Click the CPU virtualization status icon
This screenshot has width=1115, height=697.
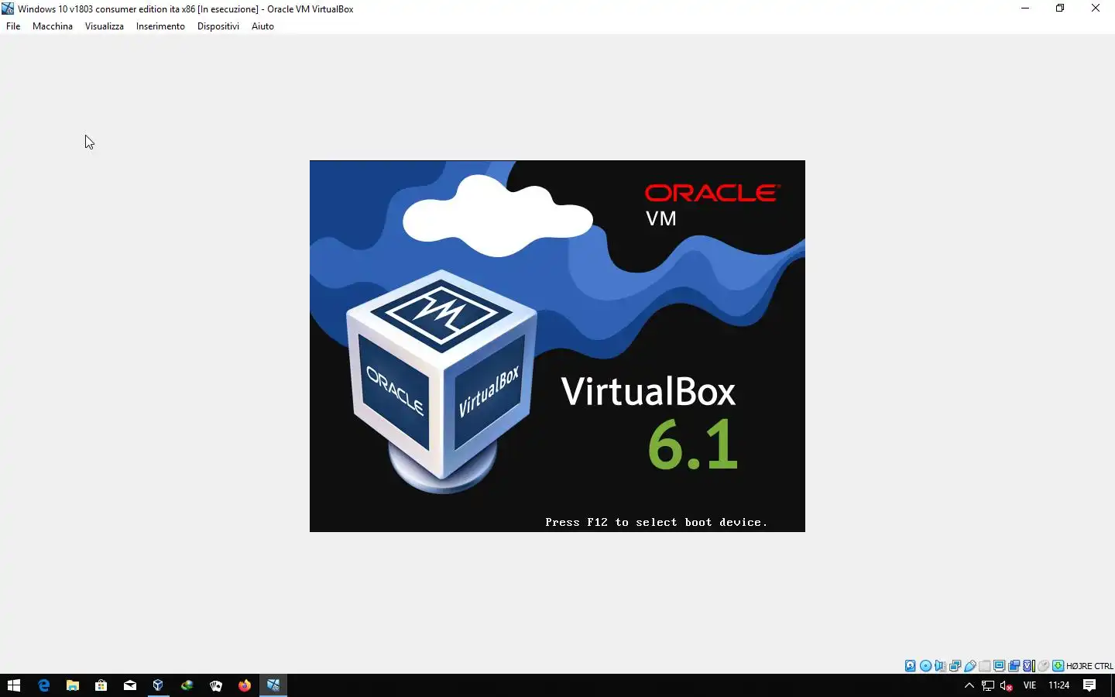point(1028,666)
